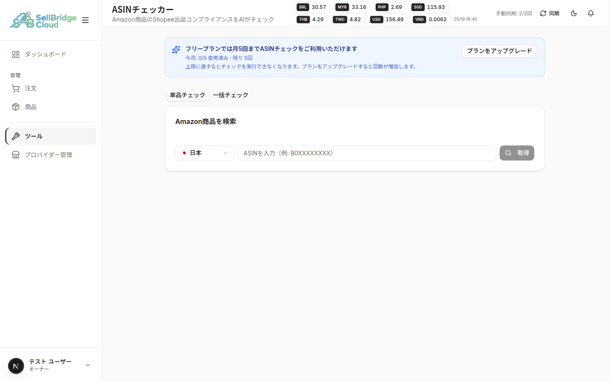Click the 同期 sync button
The image size is (611, 382).
(549, 14)
